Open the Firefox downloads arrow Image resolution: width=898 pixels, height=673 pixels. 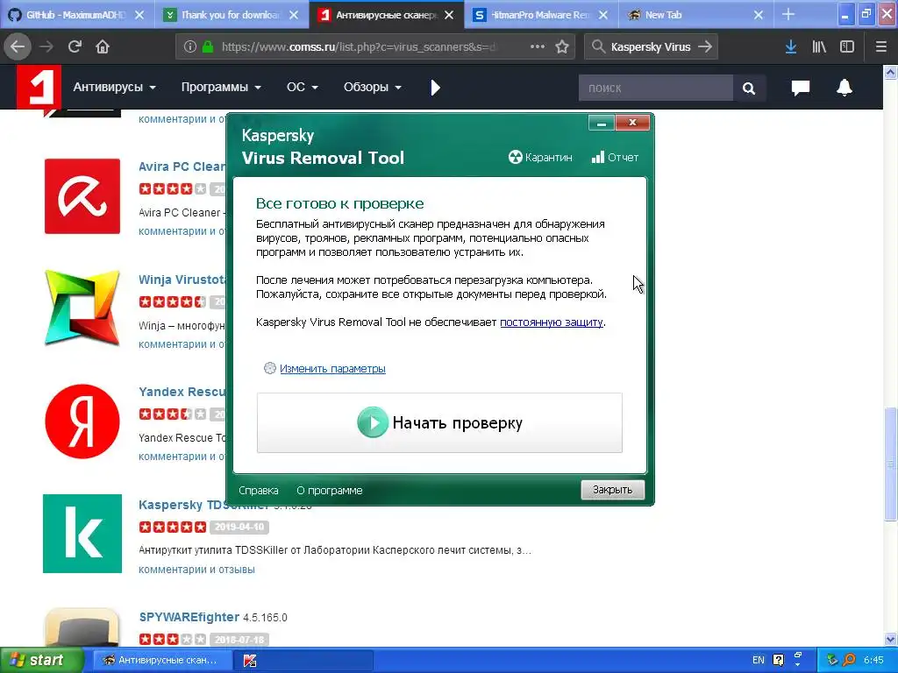(x=791, y=46)
